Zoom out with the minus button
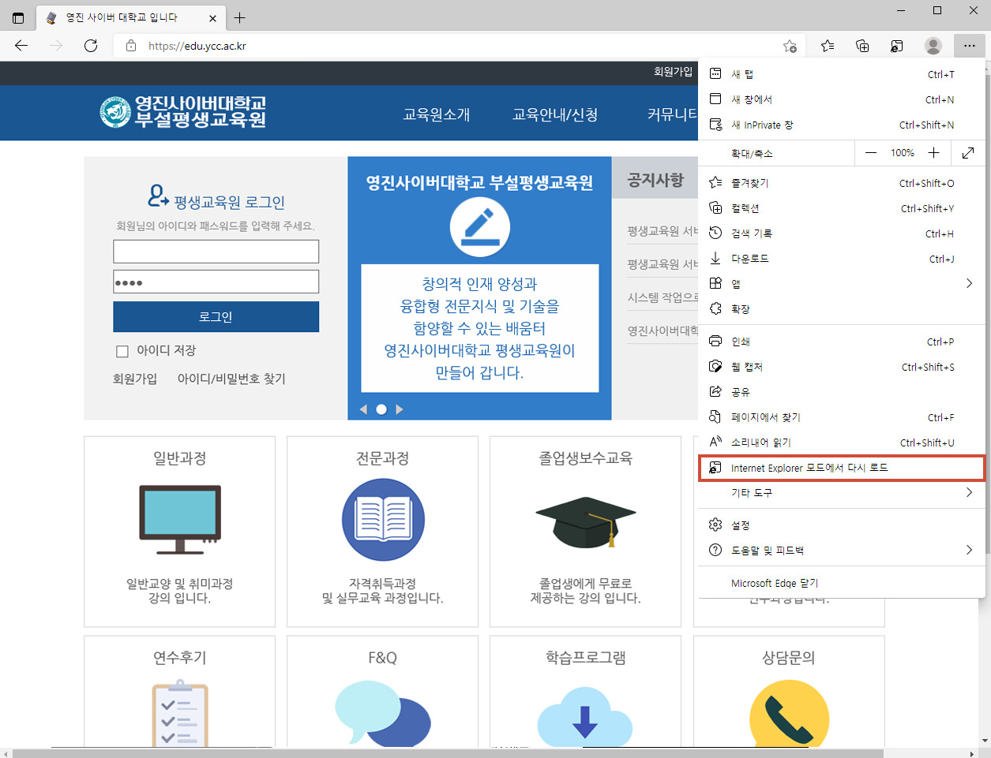 click(871, 153)
